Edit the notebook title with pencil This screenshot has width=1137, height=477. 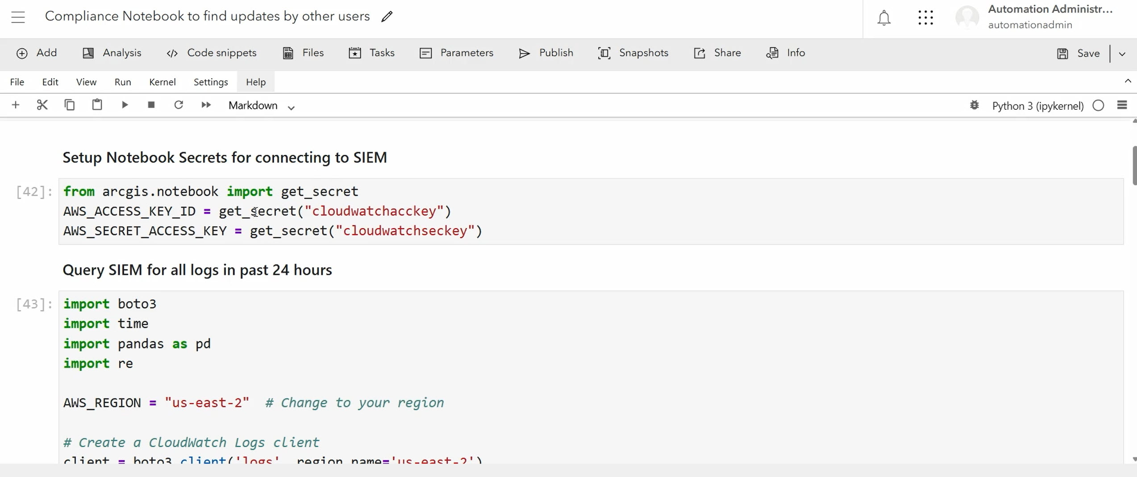pos(387,17)
